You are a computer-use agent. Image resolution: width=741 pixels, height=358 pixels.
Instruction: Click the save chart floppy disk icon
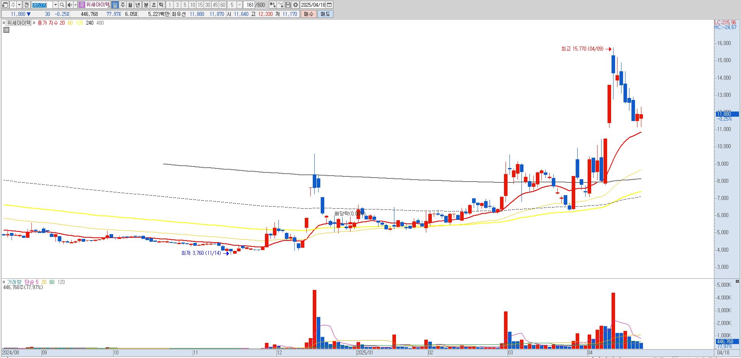288,5
